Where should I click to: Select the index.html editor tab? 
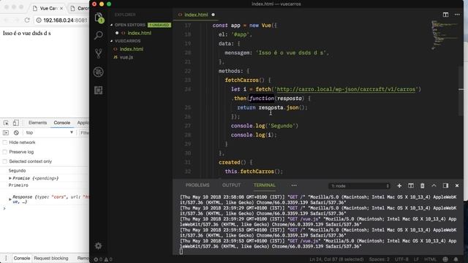click(196, 15)
